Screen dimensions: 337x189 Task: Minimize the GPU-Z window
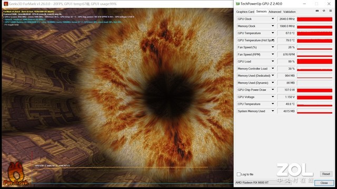(304, 4)
